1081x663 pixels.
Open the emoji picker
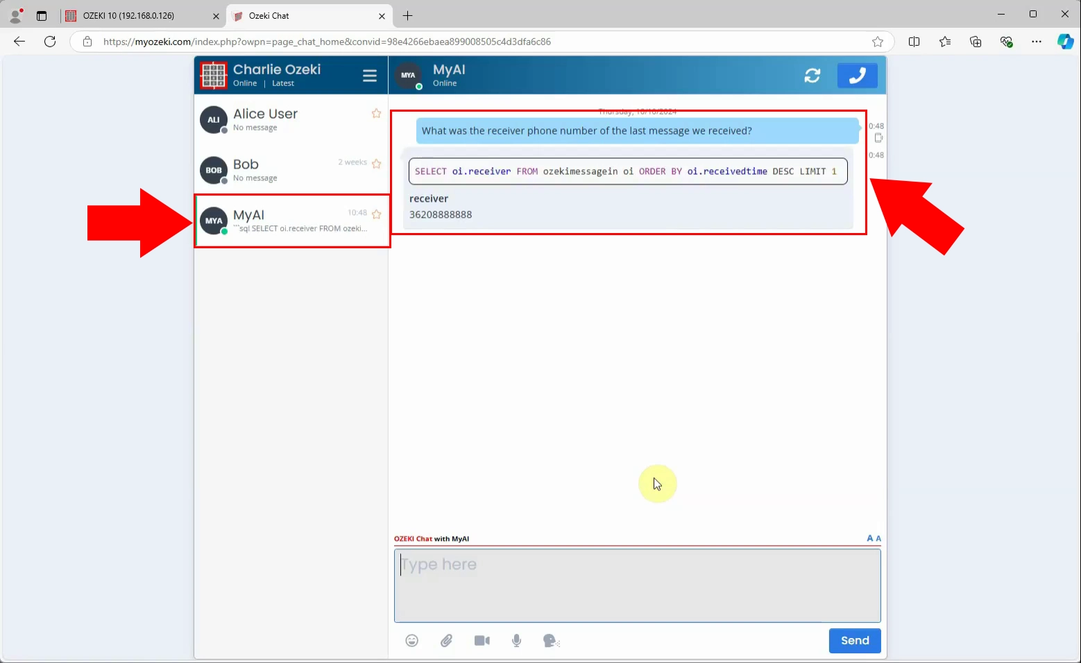412,640
